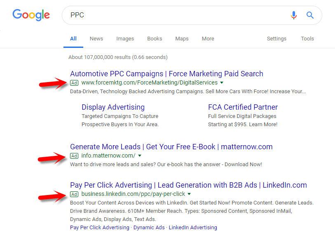Click the magnifying glass search icon
Viewport: 335px width, 240px height.
[x=310, y=15]
